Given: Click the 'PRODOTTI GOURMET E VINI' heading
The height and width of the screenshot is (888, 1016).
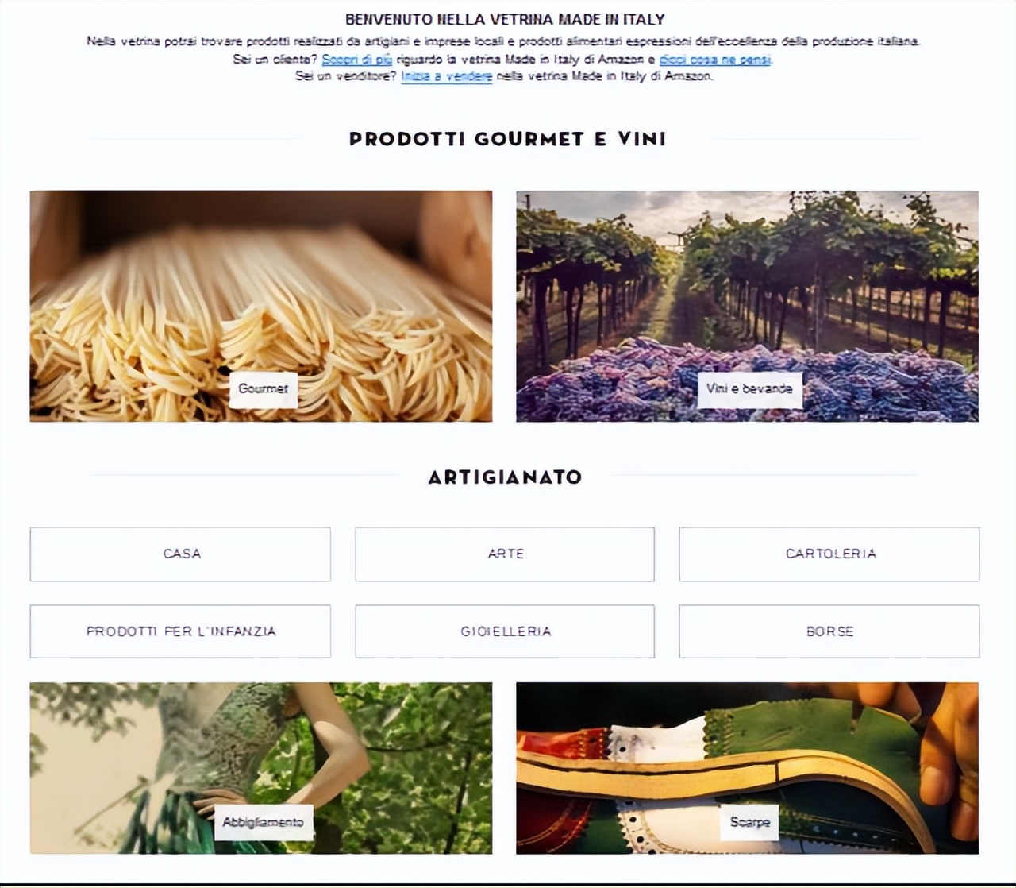Looking at the screenshot, I should pos(507,139).
